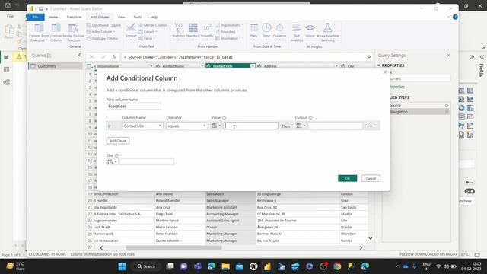Image resolution: width=487 pixels, height=274 pixels.
Task: Click Conditional Column in ribbon
Action: pos(103,25)
